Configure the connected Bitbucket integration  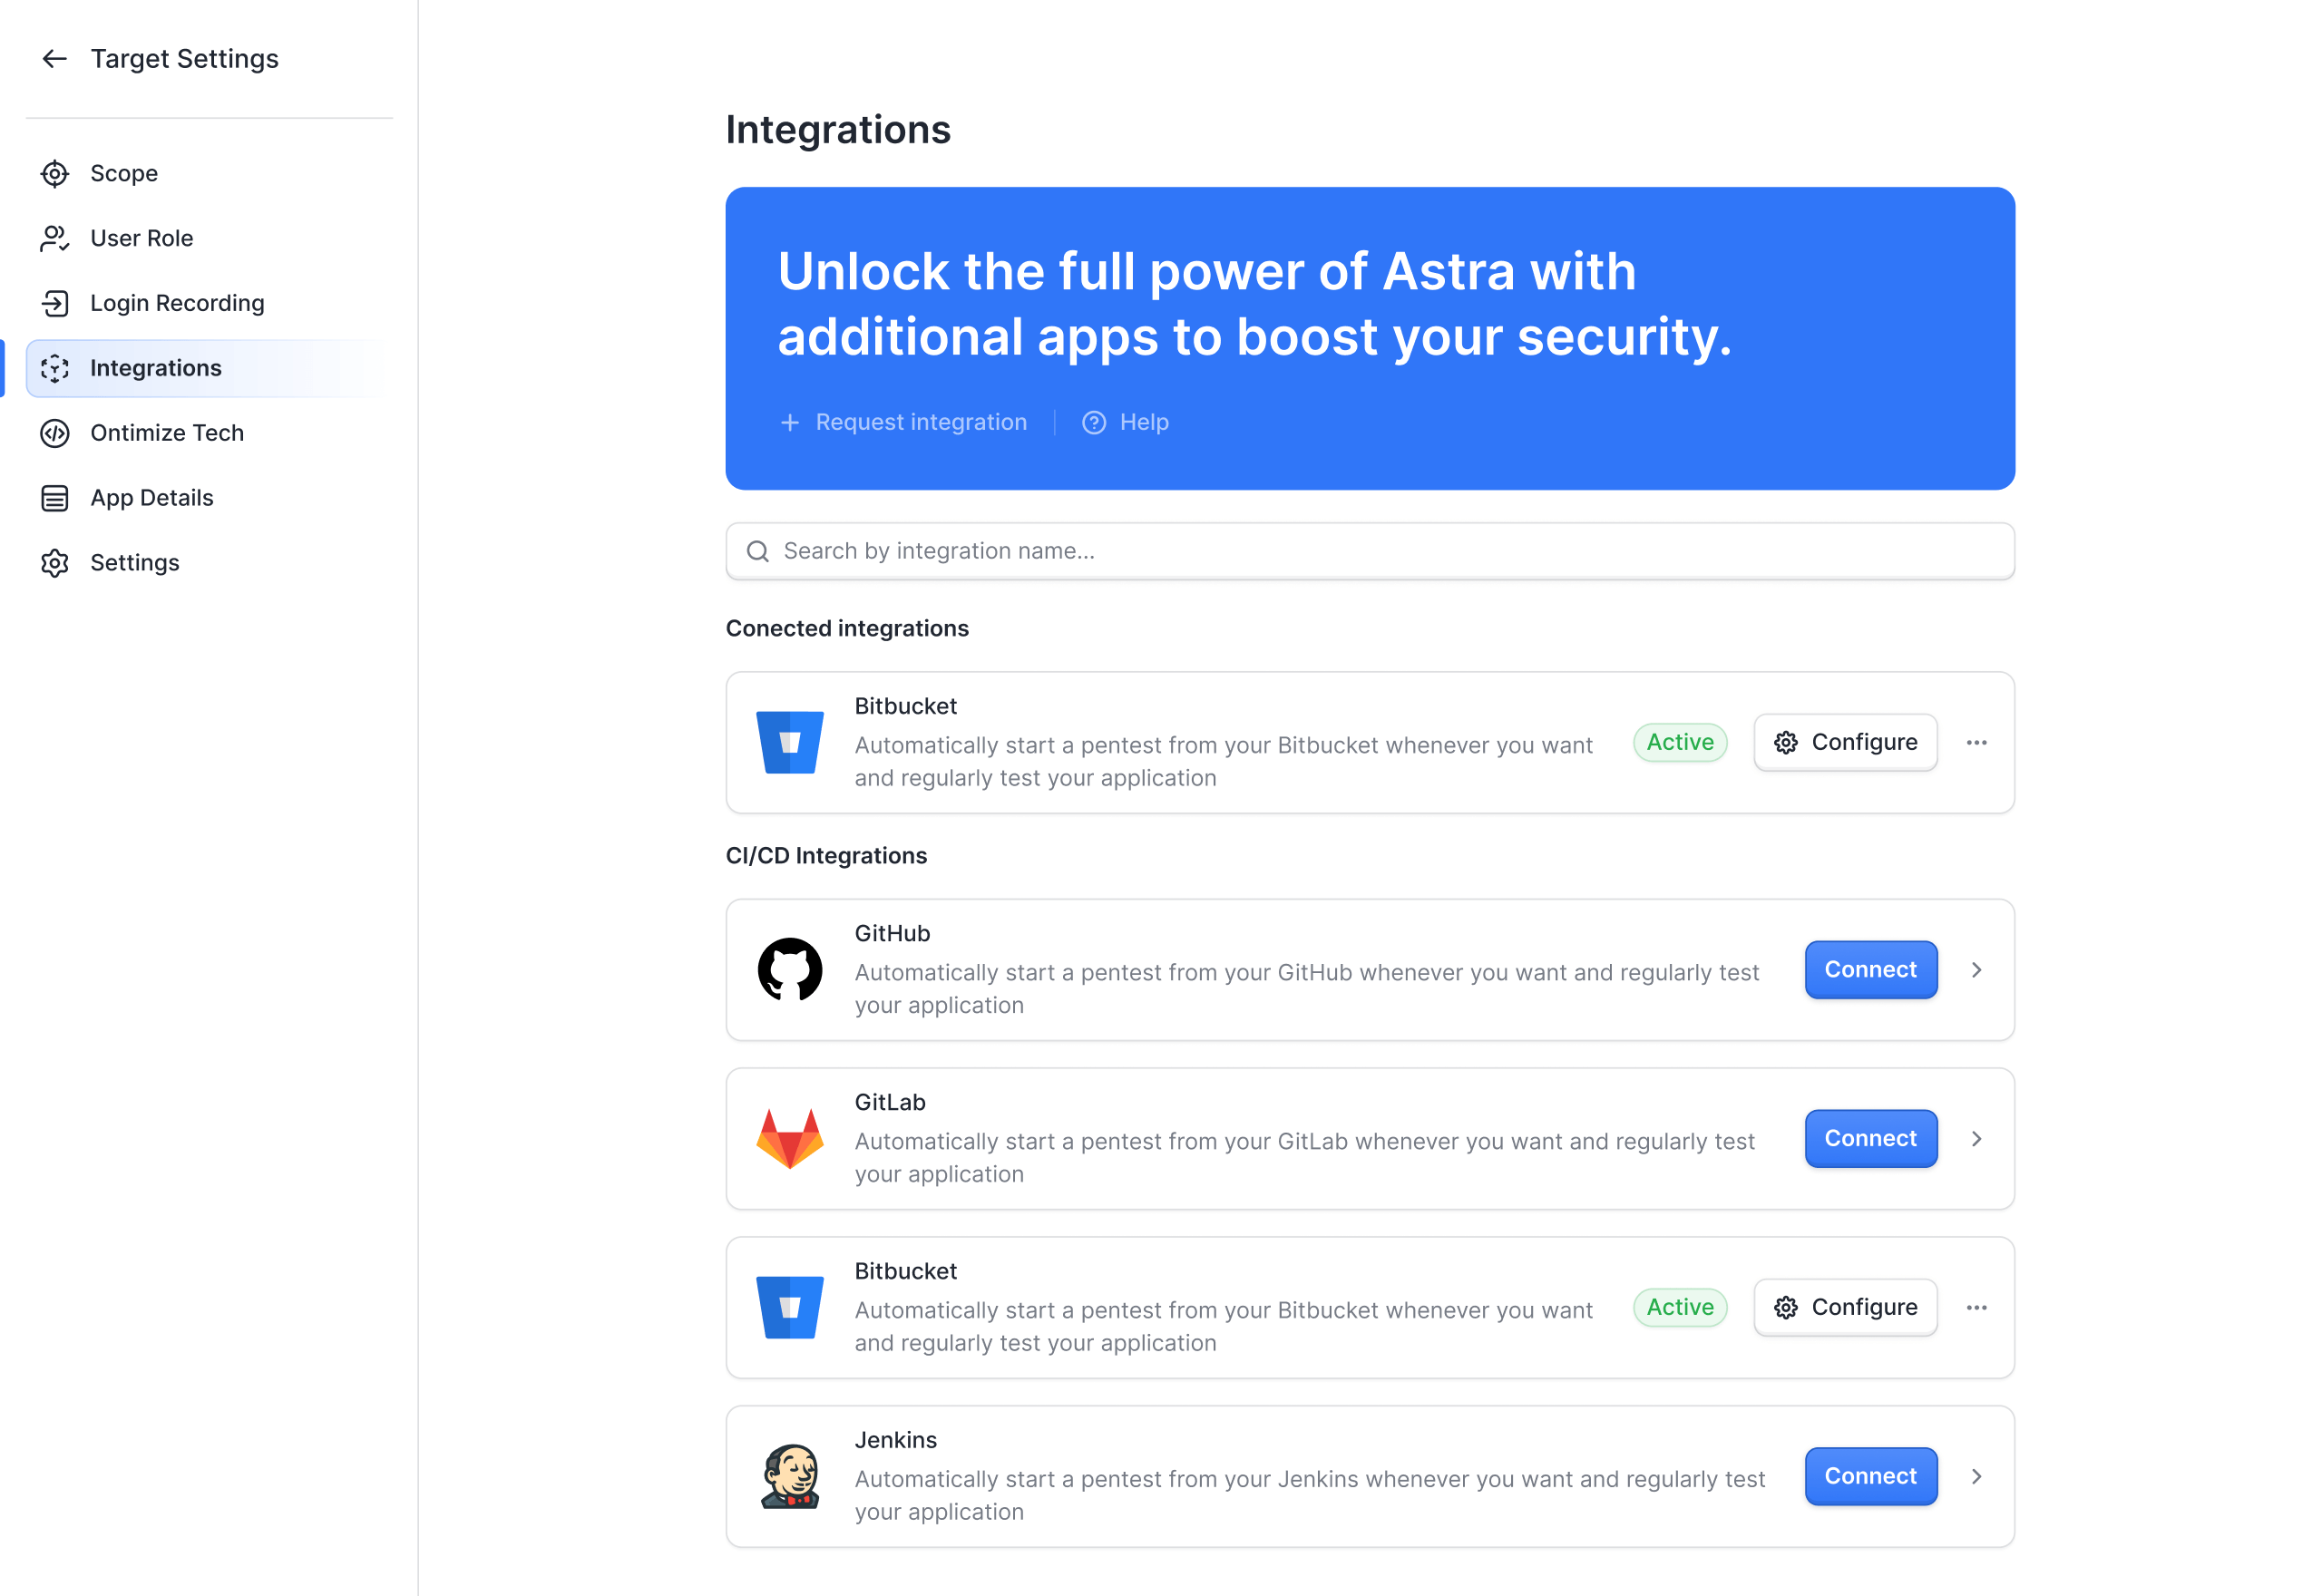pos(1845,742)
